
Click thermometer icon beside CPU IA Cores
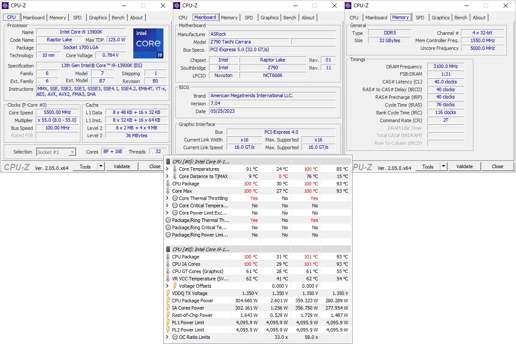point(168,264)
